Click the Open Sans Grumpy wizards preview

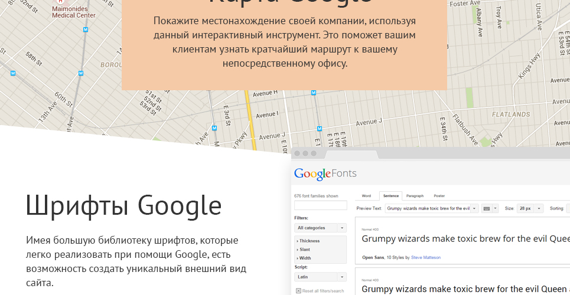(465, 239)
